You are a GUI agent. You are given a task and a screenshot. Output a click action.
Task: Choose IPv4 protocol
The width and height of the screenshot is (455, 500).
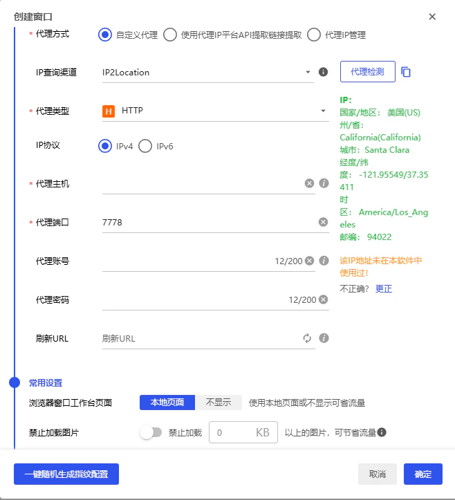[105, 146]
